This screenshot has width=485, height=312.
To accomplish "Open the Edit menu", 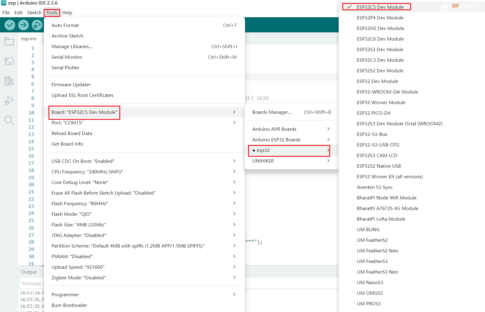I will pos(18,13).
